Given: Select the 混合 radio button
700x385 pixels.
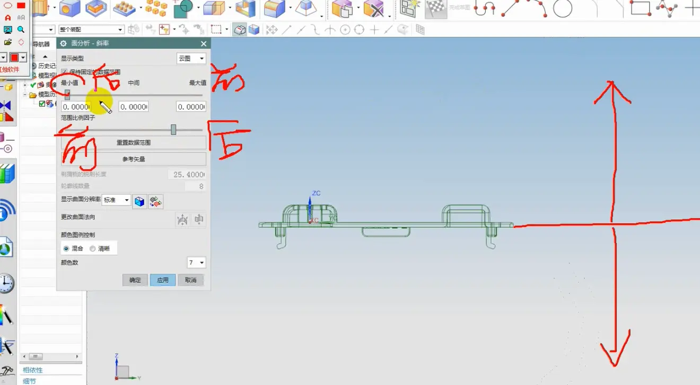Looking at the screenshot, I should pos(66,248).
